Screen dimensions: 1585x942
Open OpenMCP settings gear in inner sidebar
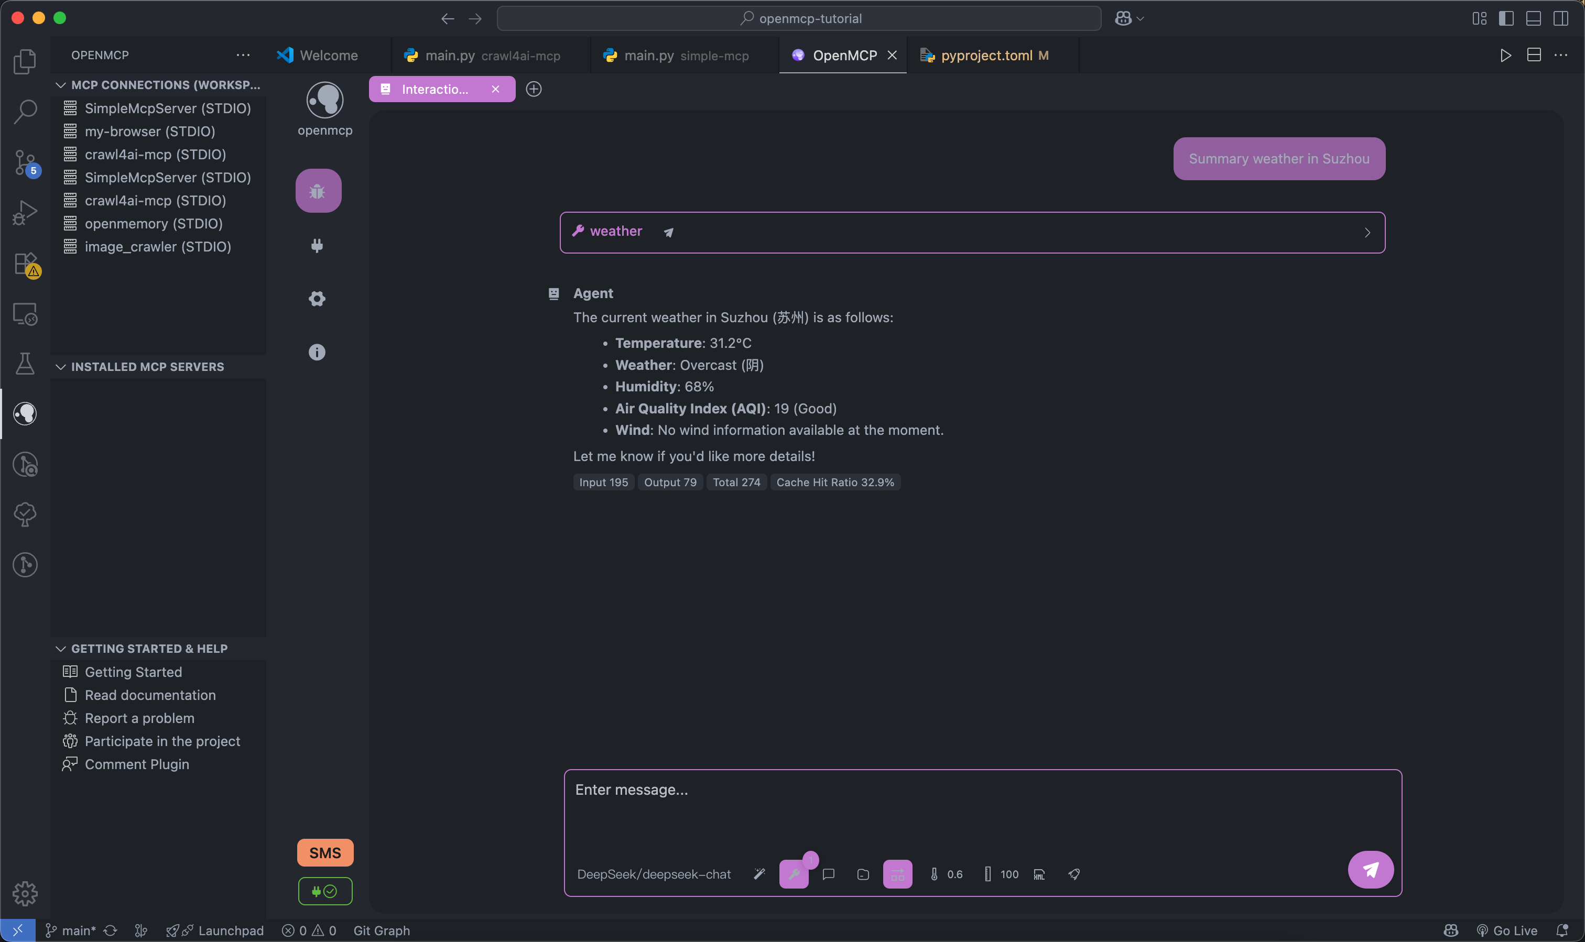point(317,298)
